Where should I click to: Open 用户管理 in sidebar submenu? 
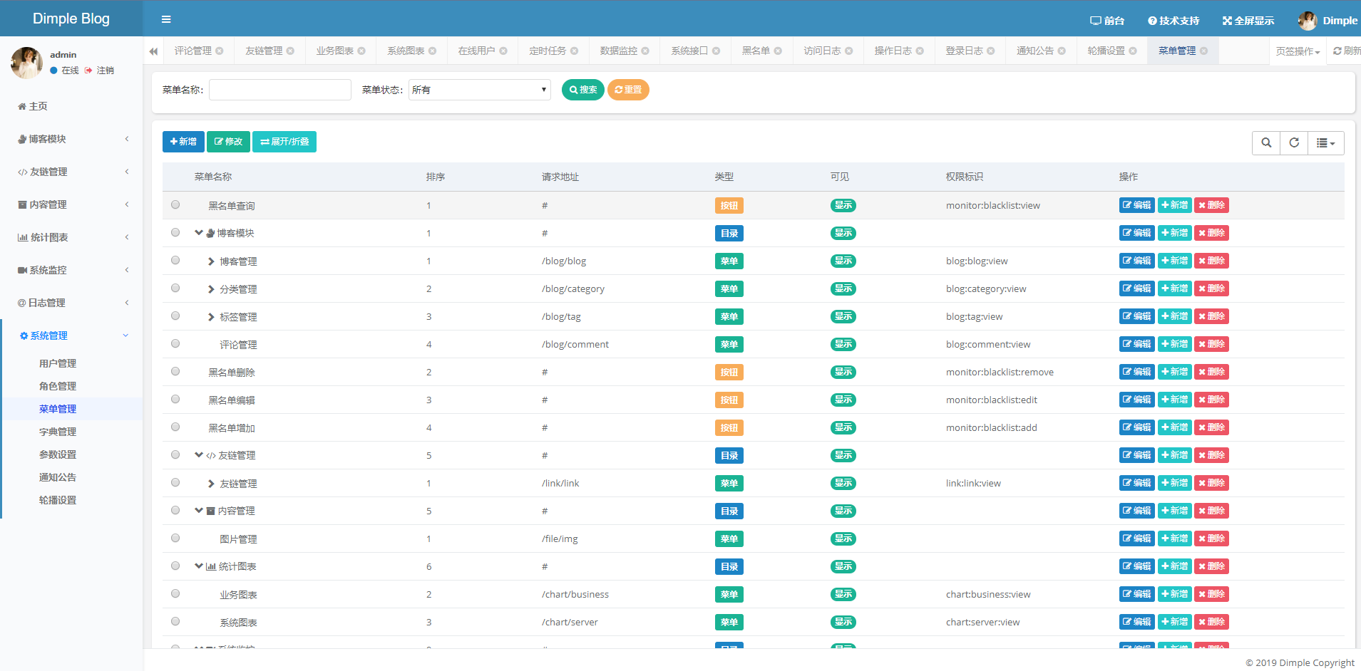[58, 363]
